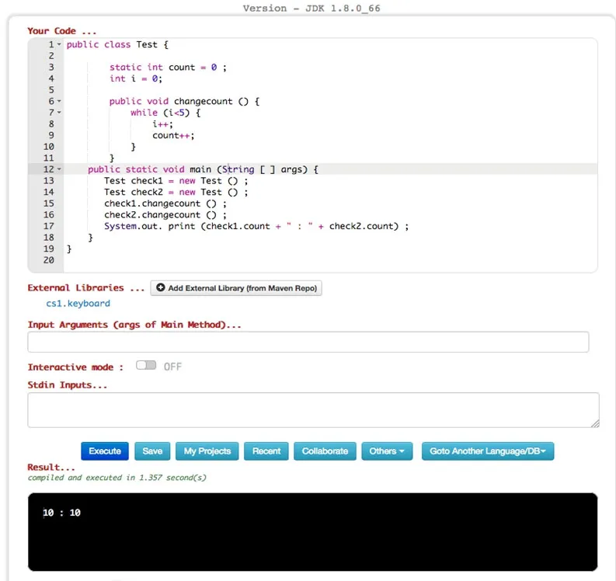
Task: Toggle Interactive mode switch on
Action: 146,365
